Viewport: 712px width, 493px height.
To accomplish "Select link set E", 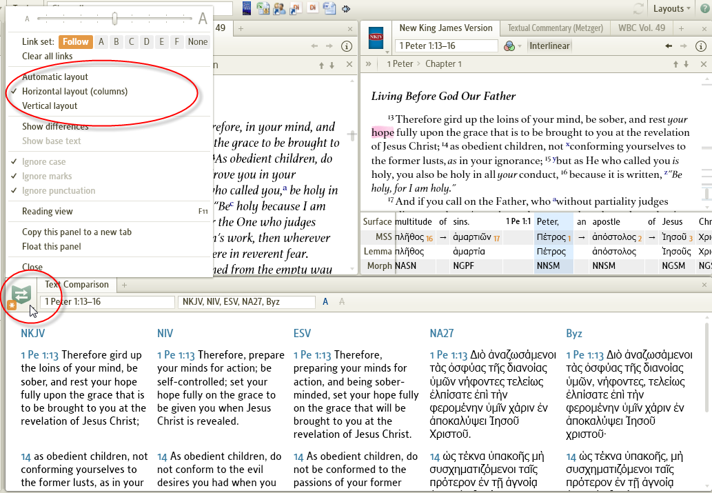I will [161, 42].
